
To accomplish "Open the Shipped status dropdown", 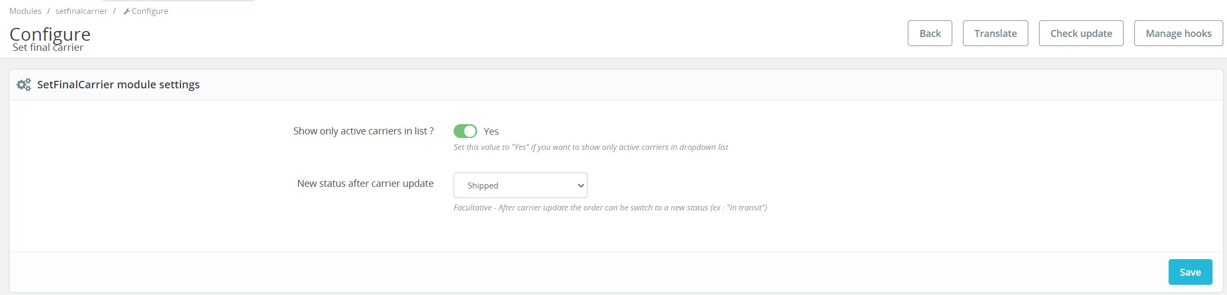I will pyautogui.click(x=520, y=185).
